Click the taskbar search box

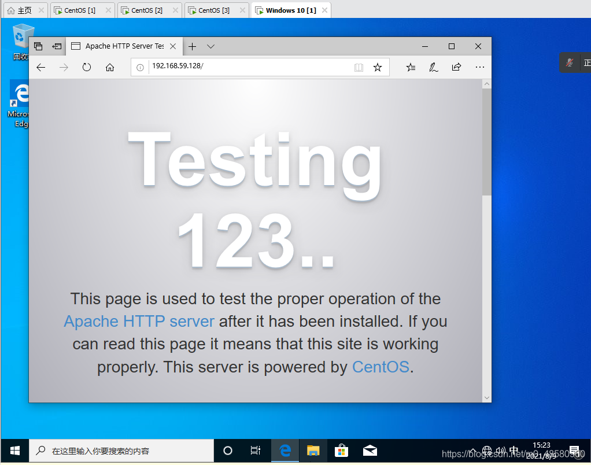coord(121,451)
